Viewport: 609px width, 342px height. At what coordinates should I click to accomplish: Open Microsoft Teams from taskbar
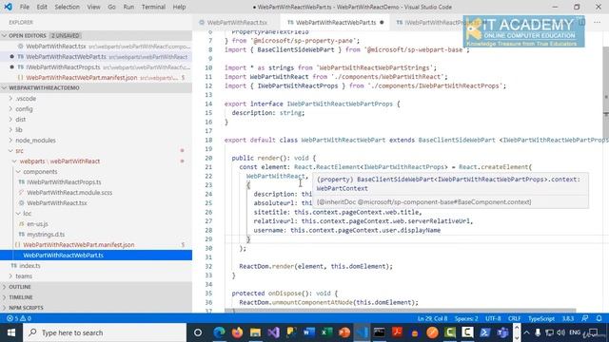[x=502, y=332]
